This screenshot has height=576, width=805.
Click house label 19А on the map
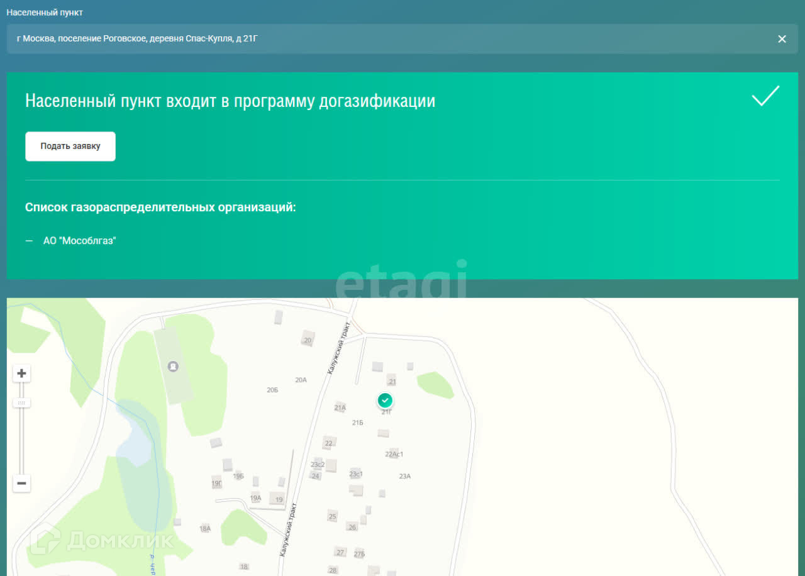pyautogui.click(x=255, y=498)
